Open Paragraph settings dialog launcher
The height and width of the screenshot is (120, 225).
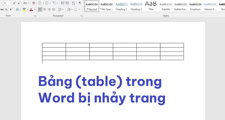[81, 16]
